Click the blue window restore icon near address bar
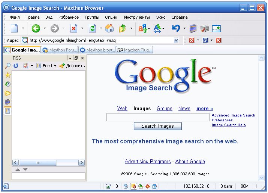Screen dimensions: 268x193 [x=205, y=40]
